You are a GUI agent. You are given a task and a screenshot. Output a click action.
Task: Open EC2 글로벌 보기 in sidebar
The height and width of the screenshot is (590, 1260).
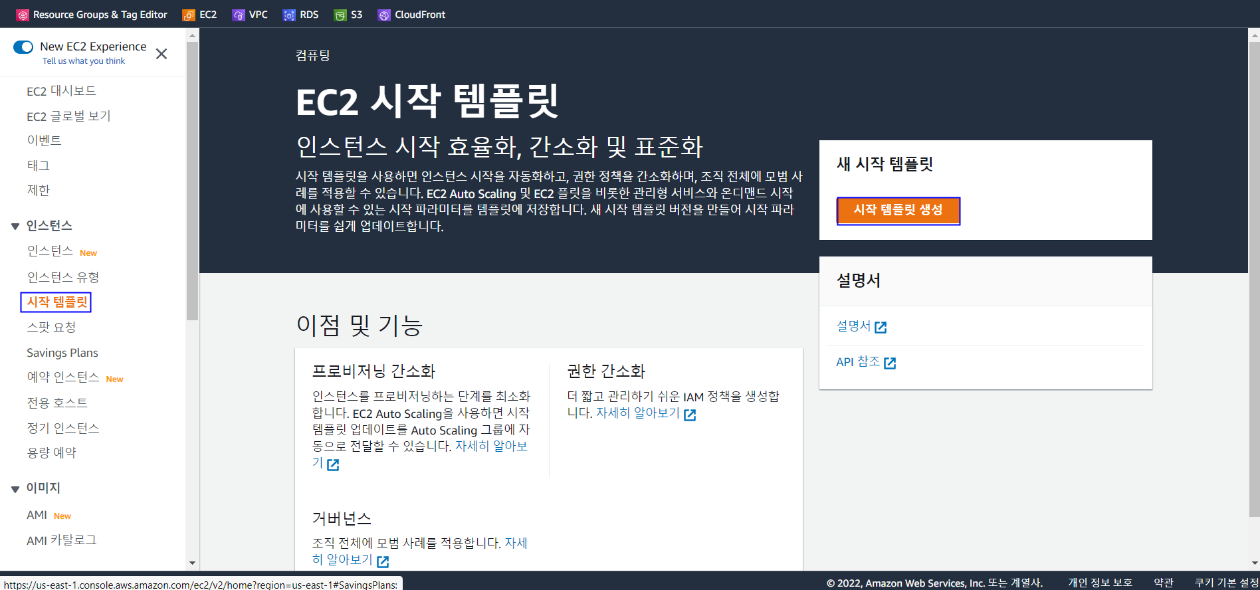[68, 116]
